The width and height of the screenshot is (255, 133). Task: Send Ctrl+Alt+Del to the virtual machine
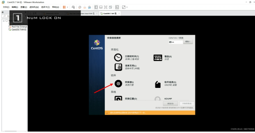(73, 7)
